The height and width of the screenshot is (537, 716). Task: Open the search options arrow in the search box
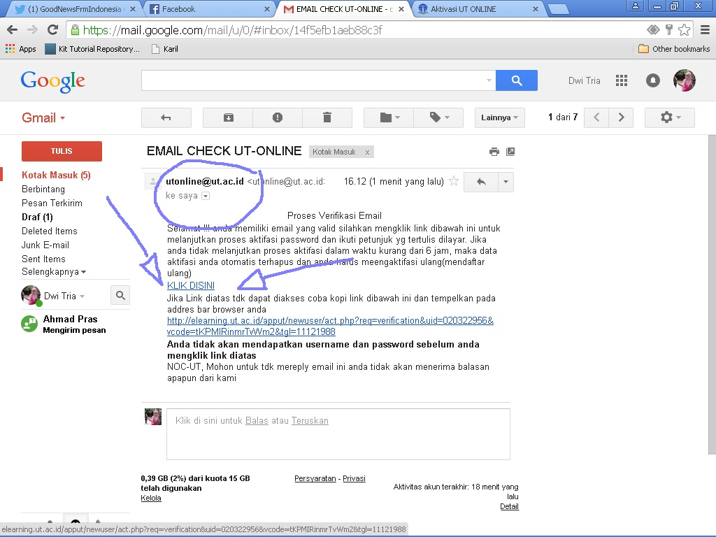tap(489, 80)
